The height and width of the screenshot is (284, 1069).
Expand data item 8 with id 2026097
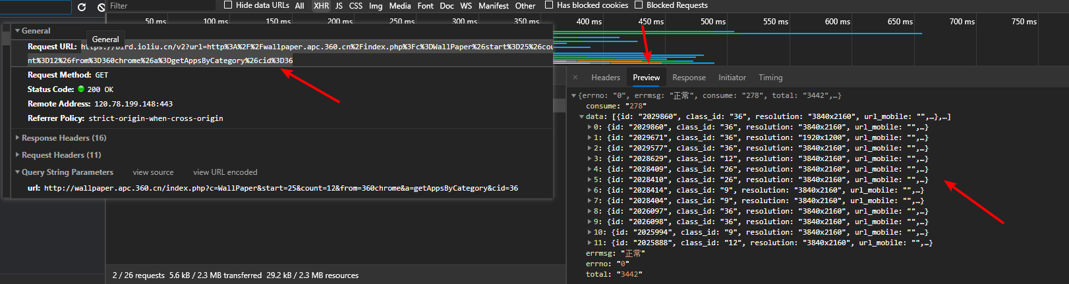point(590,212)
